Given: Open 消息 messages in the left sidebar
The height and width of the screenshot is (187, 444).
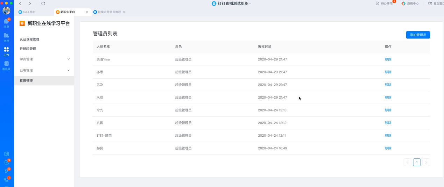Looking at the screenshot, I should coord(6,23).
